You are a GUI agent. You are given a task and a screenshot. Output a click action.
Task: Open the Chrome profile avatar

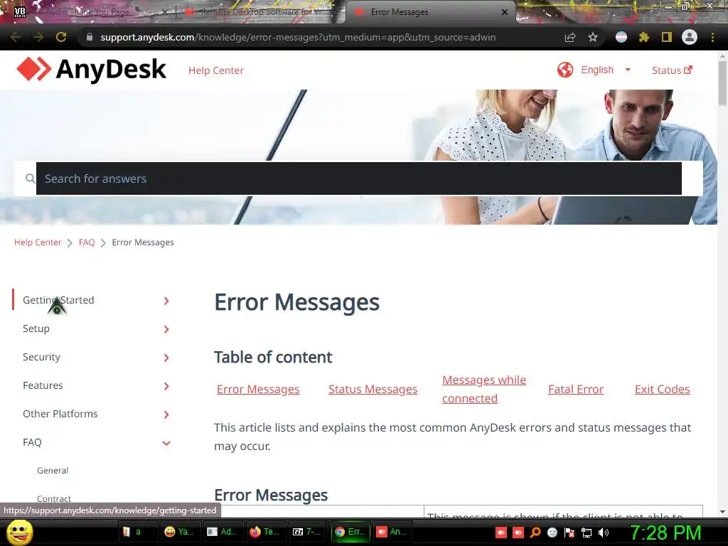click(690, 37)
